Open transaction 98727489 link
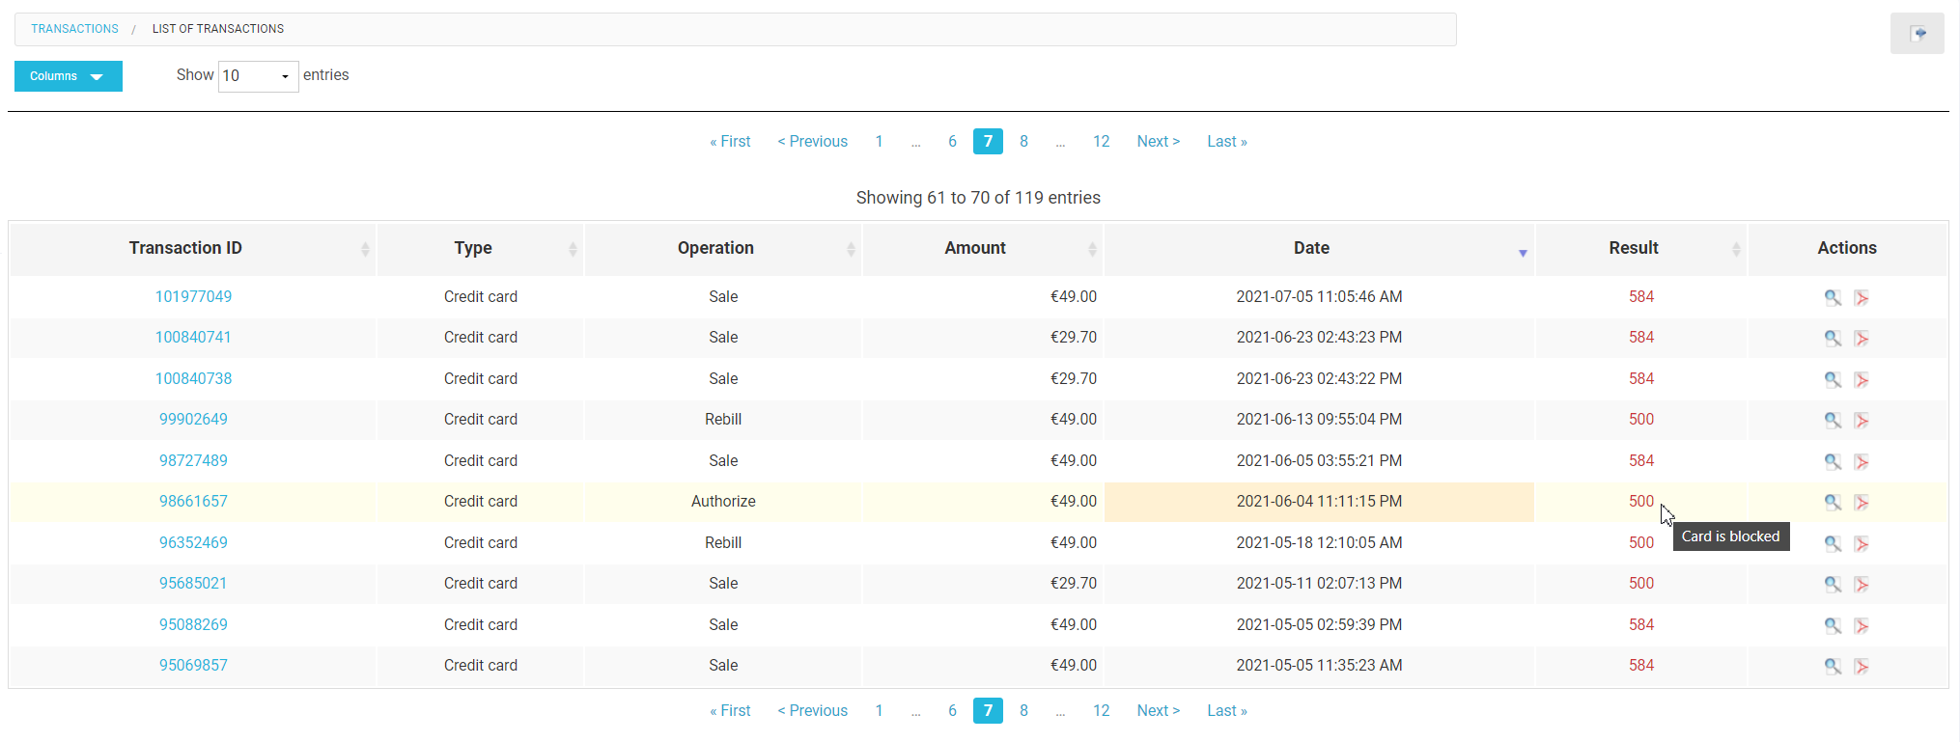Screen dimensions: 1960x742 pos(193,460)
